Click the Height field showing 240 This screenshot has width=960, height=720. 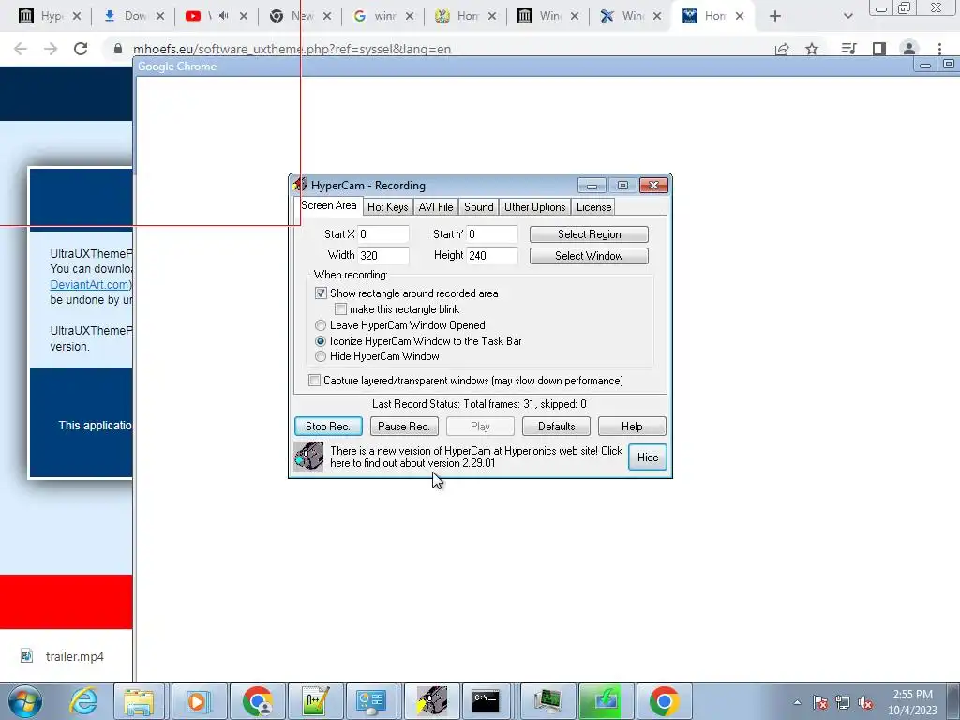492,255
